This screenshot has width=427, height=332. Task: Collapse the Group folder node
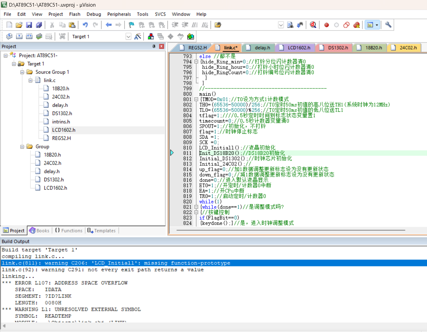pyautogui.click(x=22, y=147)
